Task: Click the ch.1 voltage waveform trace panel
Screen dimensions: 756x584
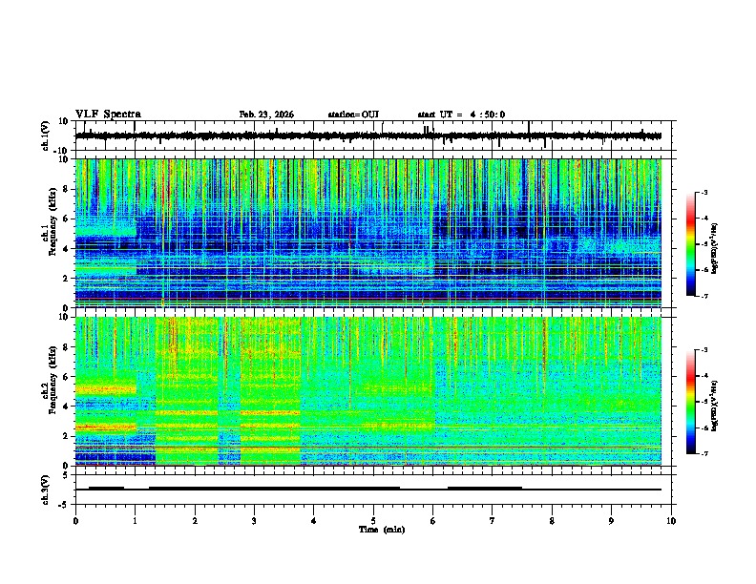Action: [375, 136]
